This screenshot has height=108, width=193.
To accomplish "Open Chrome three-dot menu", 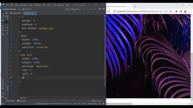I will tap(190, 11).
